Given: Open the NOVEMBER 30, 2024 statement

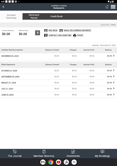Looking at the screenshot, I should point(10,56).
